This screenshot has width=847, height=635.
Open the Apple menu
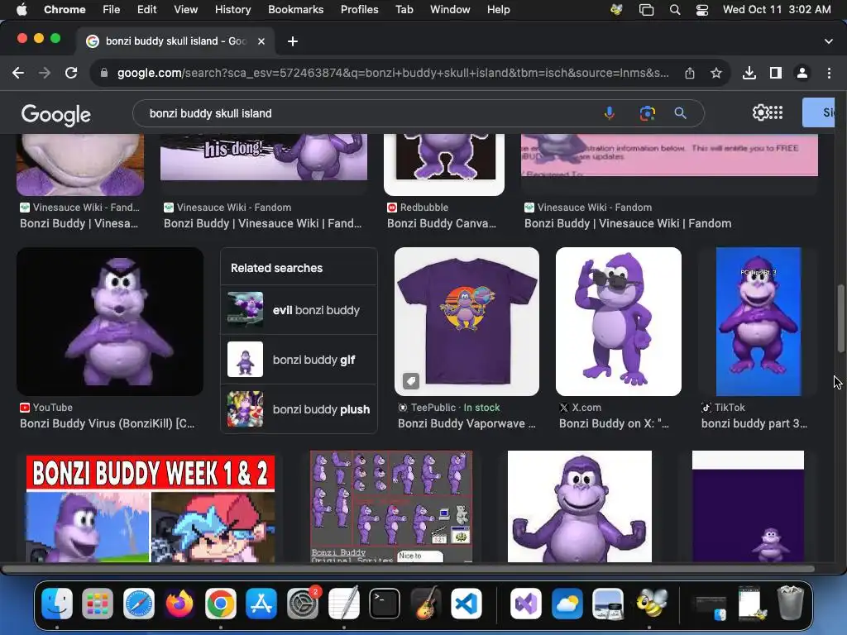(22, 9)
